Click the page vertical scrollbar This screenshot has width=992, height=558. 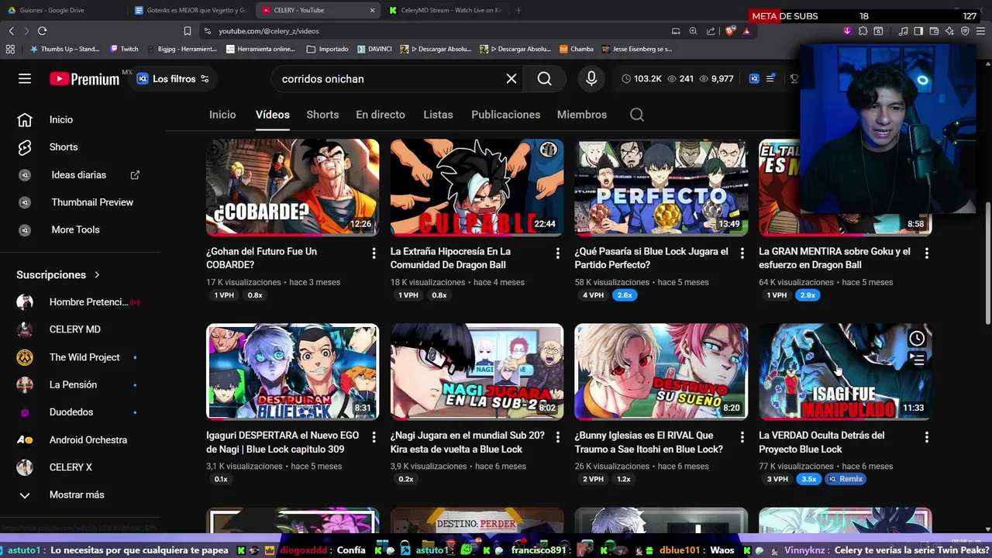pos(987,263)
